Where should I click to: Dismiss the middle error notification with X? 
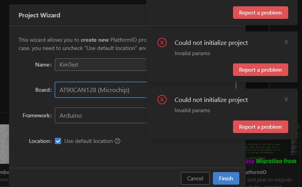point(286,43)
